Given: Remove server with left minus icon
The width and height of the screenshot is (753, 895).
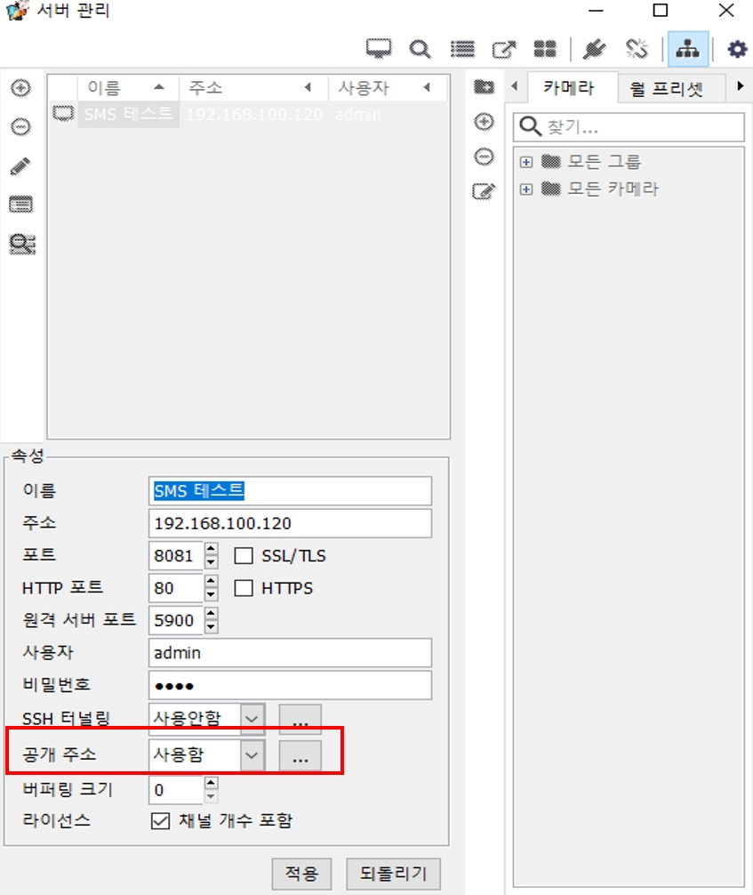Looking at the screenshot, I should coord(20,127).
